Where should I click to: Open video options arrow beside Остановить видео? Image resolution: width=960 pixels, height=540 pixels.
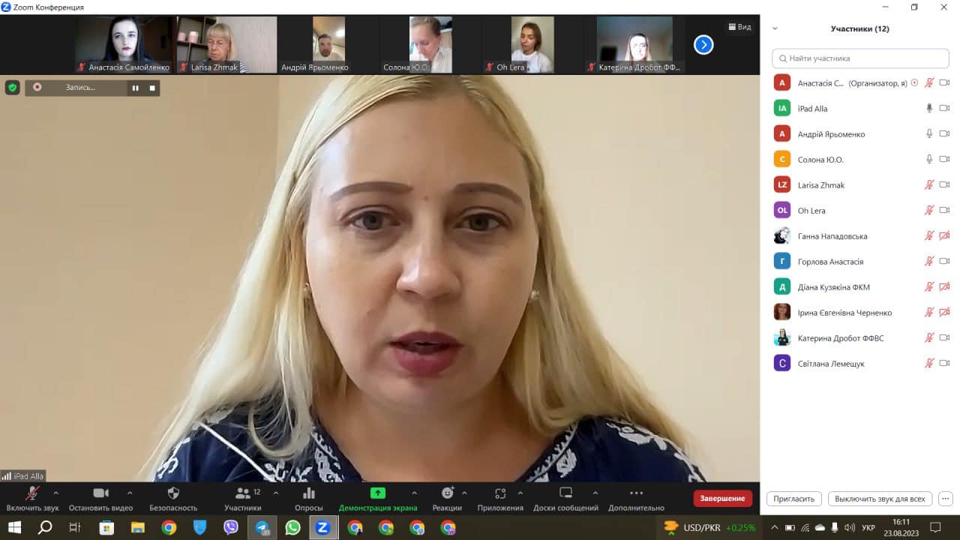click(x=130, y=493)
